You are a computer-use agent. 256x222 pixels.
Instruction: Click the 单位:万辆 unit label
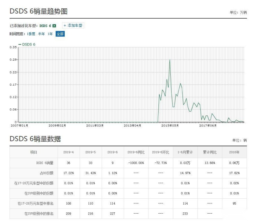point(238,12)
